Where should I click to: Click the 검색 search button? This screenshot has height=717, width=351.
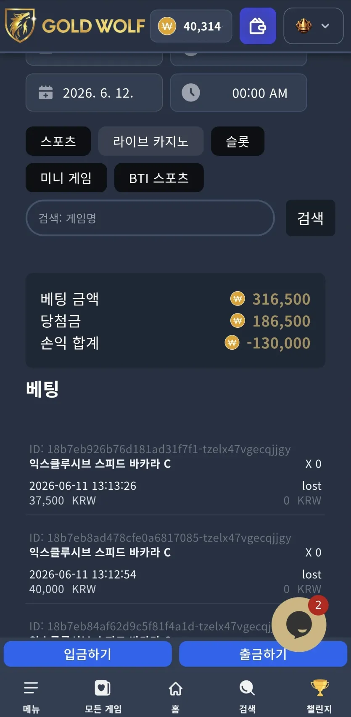(310, 218)
